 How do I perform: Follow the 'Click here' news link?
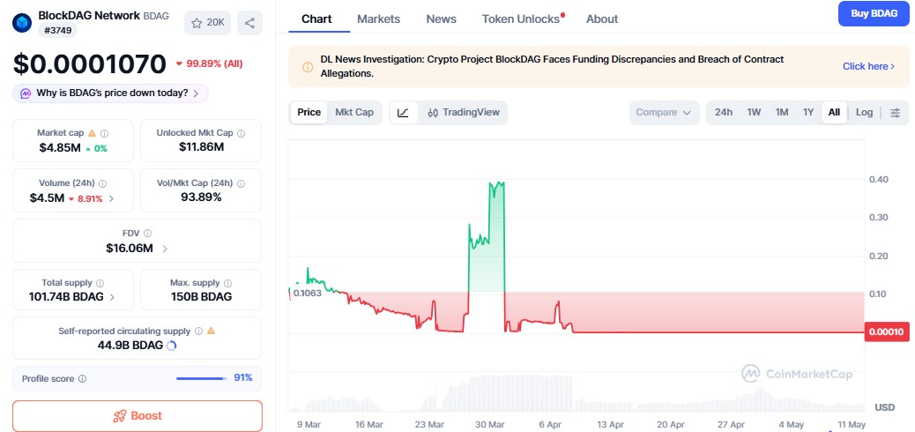coord(868,66)
